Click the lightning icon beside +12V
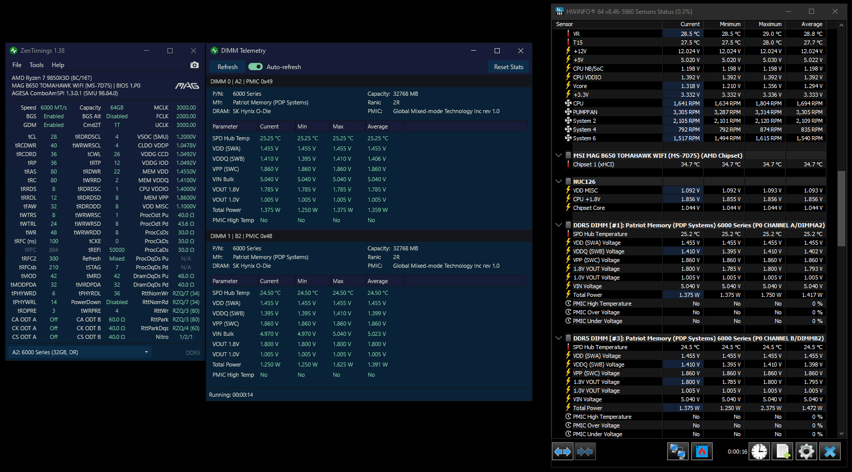852x472 pixels. (568, 51)
